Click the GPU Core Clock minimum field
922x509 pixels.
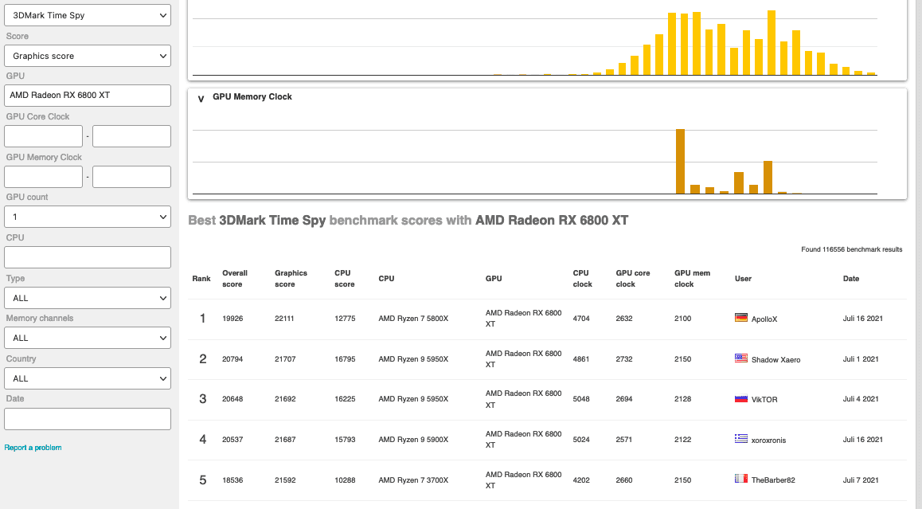click(x=44, y=136)
